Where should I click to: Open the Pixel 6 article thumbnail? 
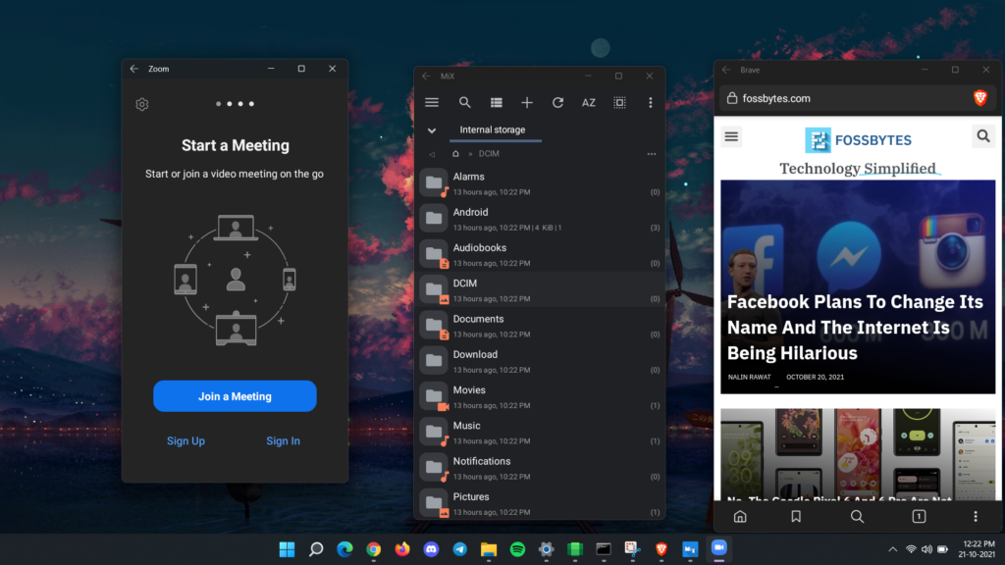click(858, 453)
